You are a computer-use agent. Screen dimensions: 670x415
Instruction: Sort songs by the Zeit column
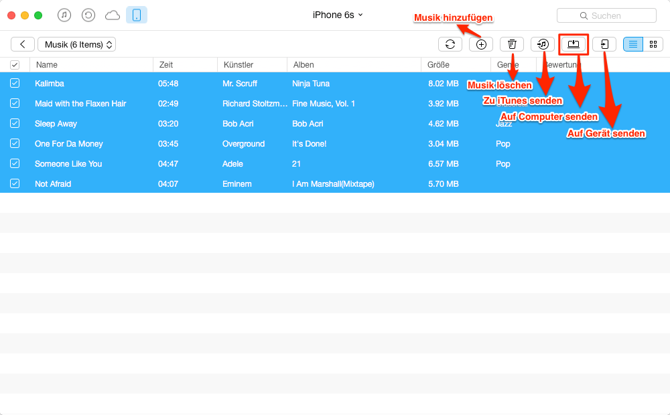186,65
